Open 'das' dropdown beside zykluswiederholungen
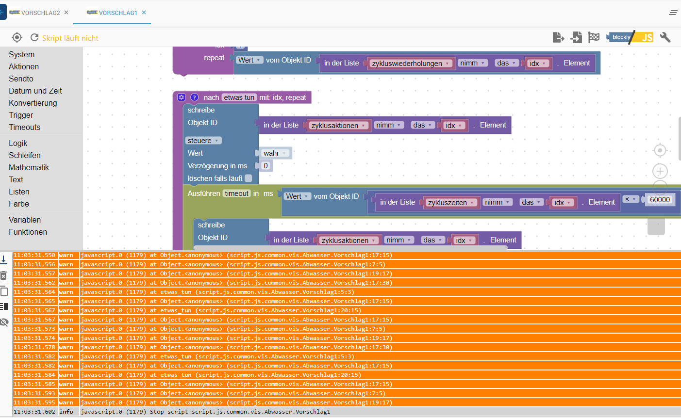The width and height of the screenshot is (681, 418). coord(507,63)
